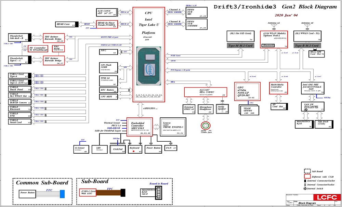The width and height of the screenshot is (342, 207).
Task: Select the External DMIC x2 block
Action: tap(189, 109)
